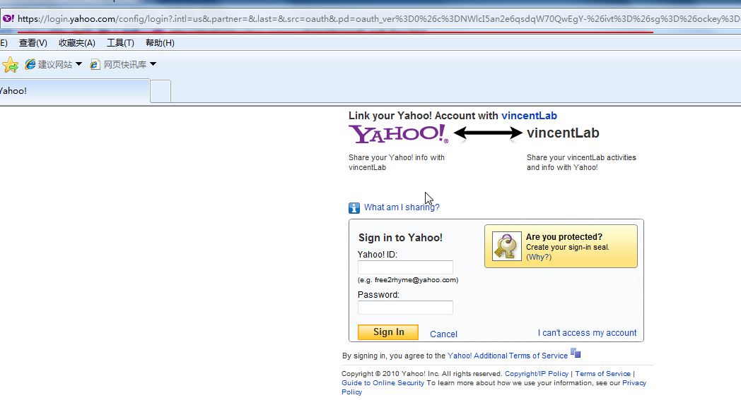Open a new blank tab

161,92
